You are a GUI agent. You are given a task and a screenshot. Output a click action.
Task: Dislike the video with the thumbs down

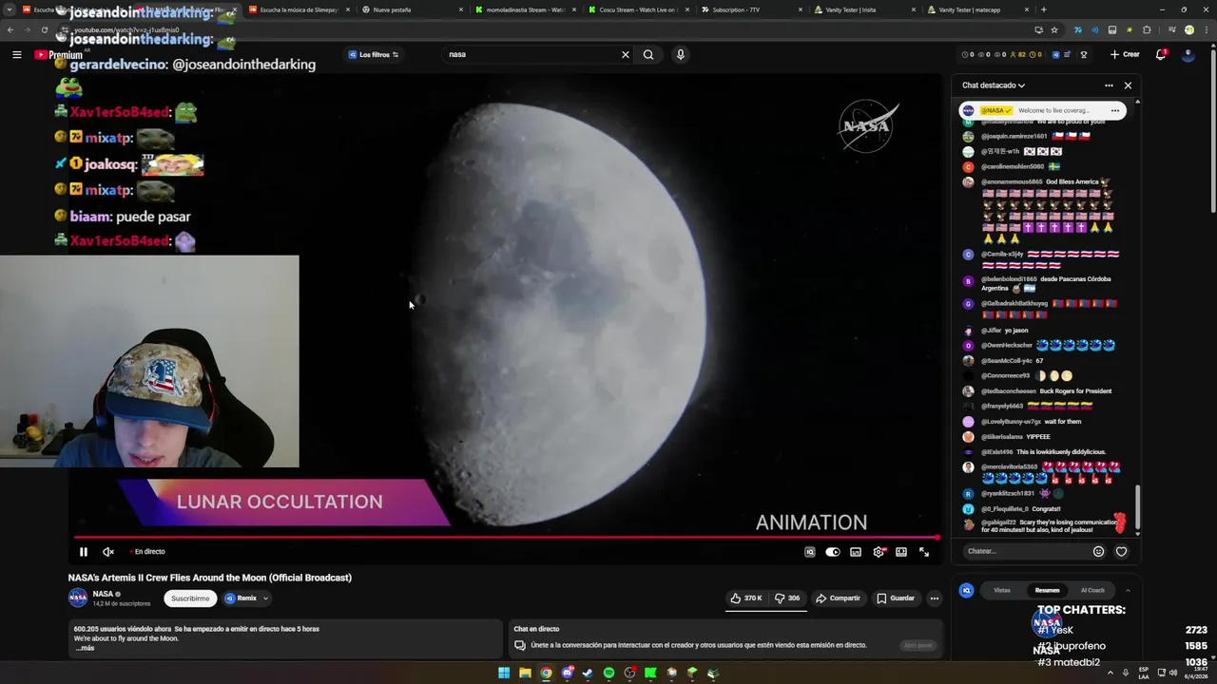tap(787, 598)
